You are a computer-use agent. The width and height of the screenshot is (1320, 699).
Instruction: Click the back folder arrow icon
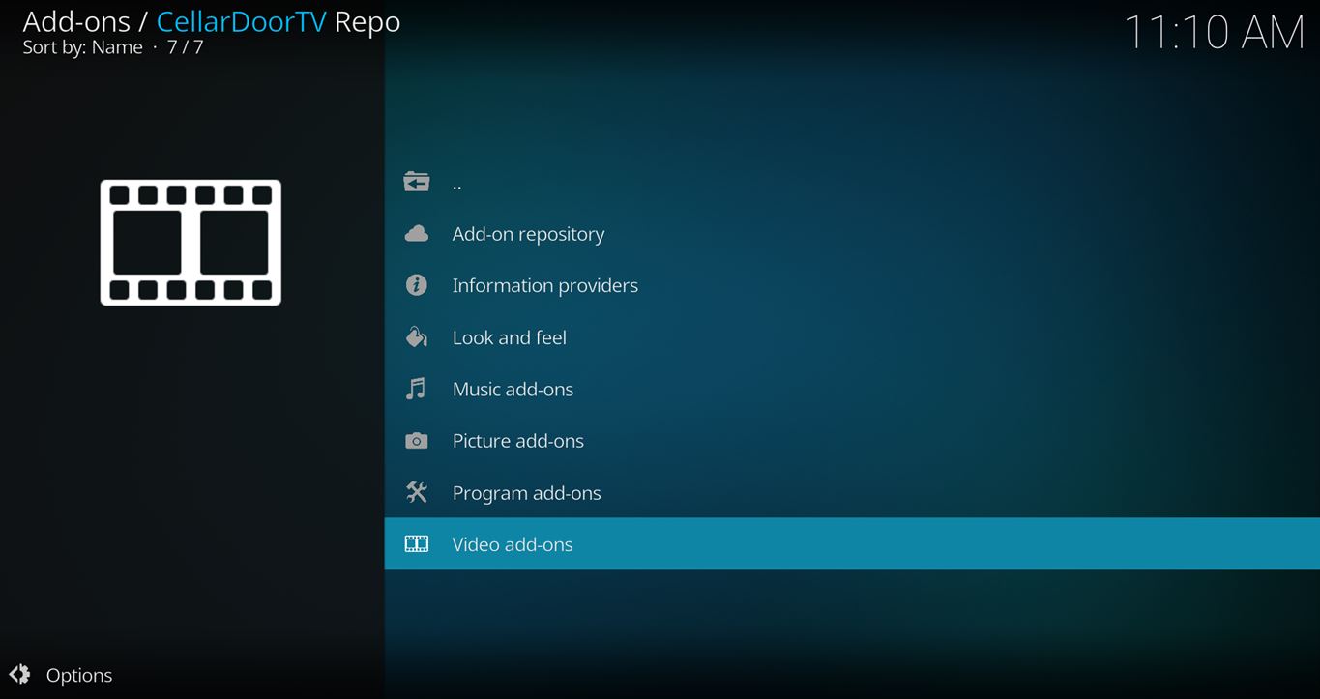point(417,182)
